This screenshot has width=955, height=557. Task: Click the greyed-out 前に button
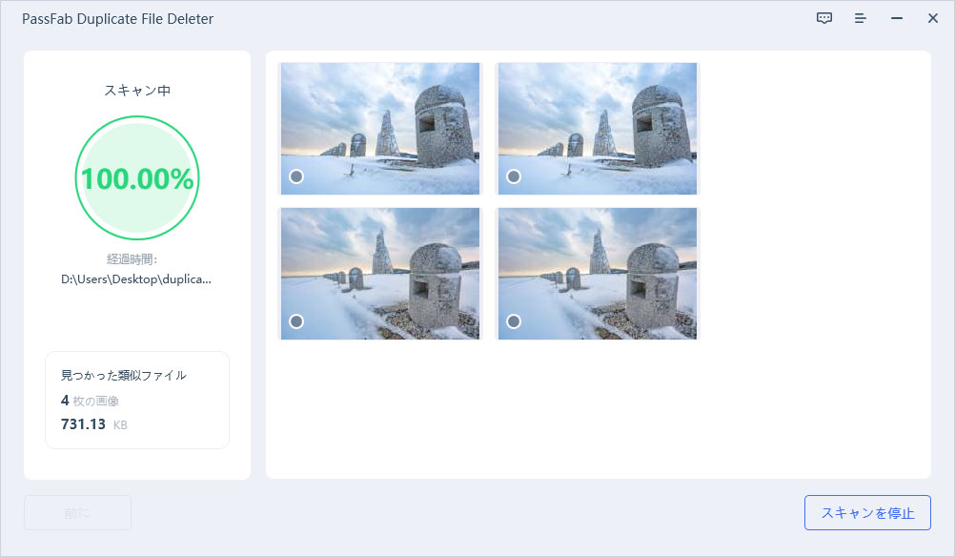pyautogui.click(x=77, y=513)
